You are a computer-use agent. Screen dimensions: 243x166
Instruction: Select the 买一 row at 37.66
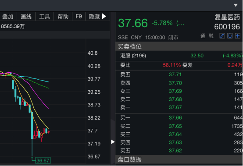[x=179, y=118]
